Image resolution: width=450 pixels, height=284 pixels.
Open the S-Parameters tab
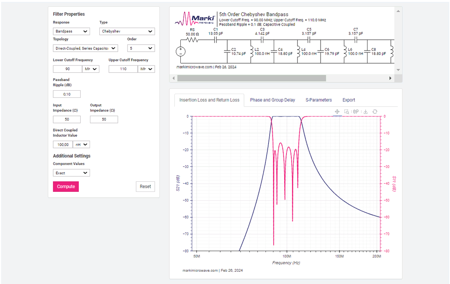pos(319,100)
